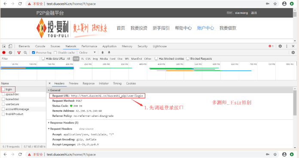The height and width of the screenshot is (158, 299).
Task: Export HAR file with download arrow
Action: (x=109, y=52)
